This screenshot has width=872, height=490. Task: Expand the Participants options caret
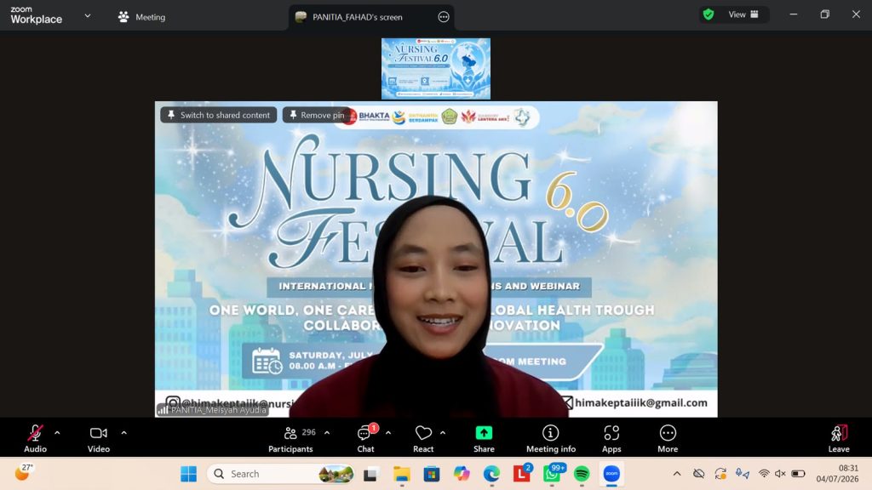click(x=327, y=433)
